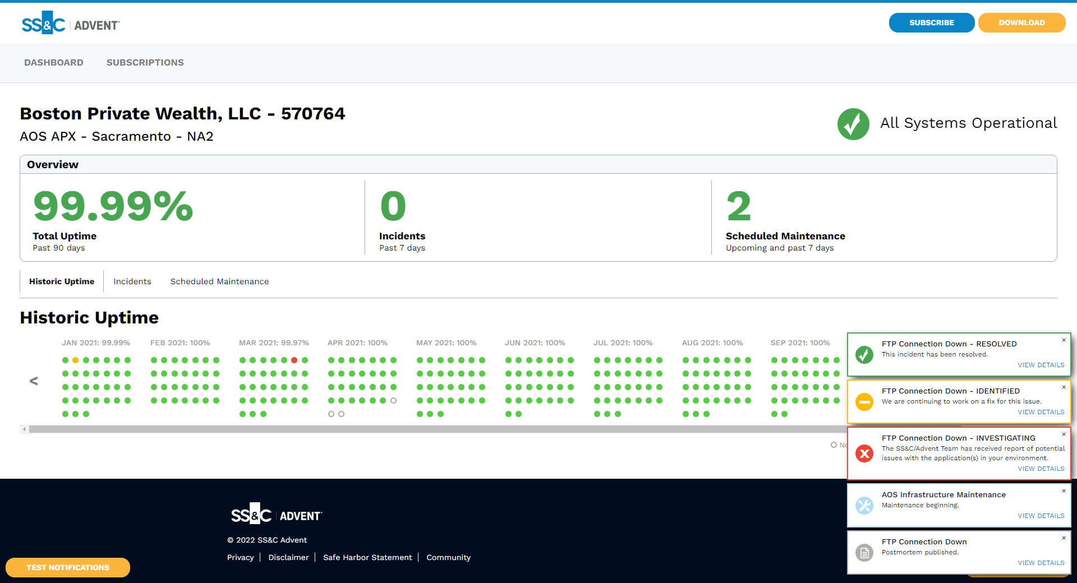Click the DOWNLOAD button
The width and height of the screenshot is (1077, 583).
pyautogui.click(x=1021, y=22)
